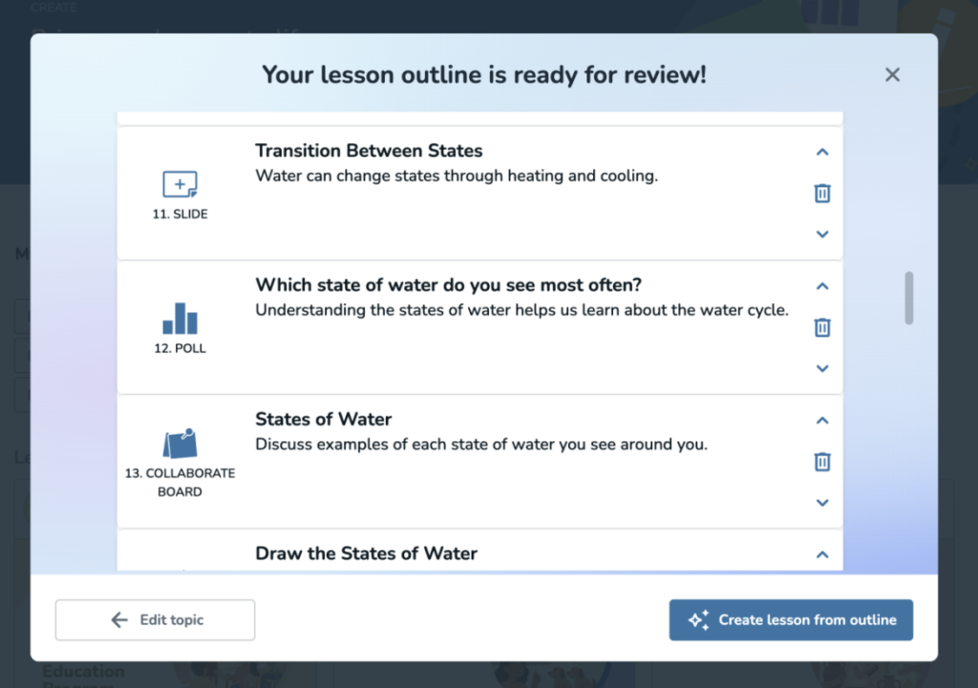Click the poll bar chart icon
Screen dimensions: 978x688
[180, 318]
